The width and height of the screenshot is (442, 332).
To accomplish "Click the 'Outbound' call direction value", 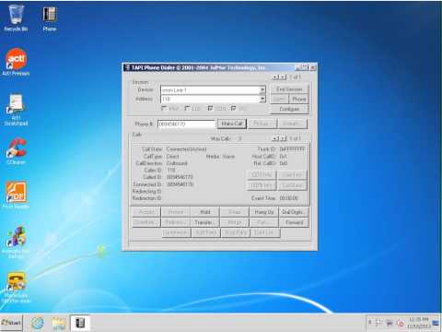I will (177, 163).
